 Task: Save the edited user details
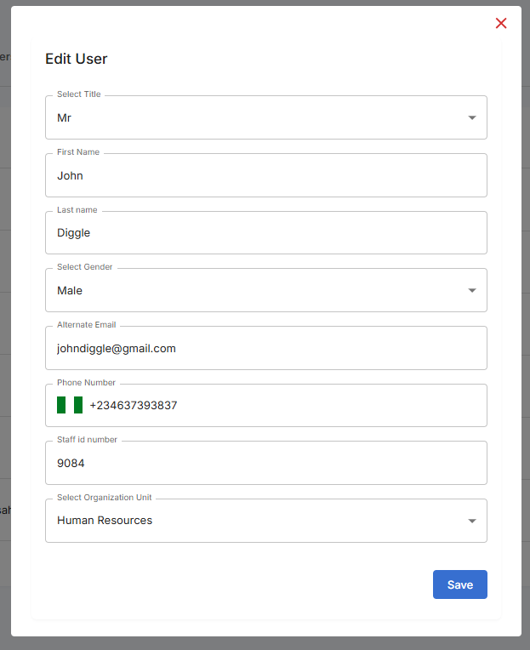coord(459,584)
